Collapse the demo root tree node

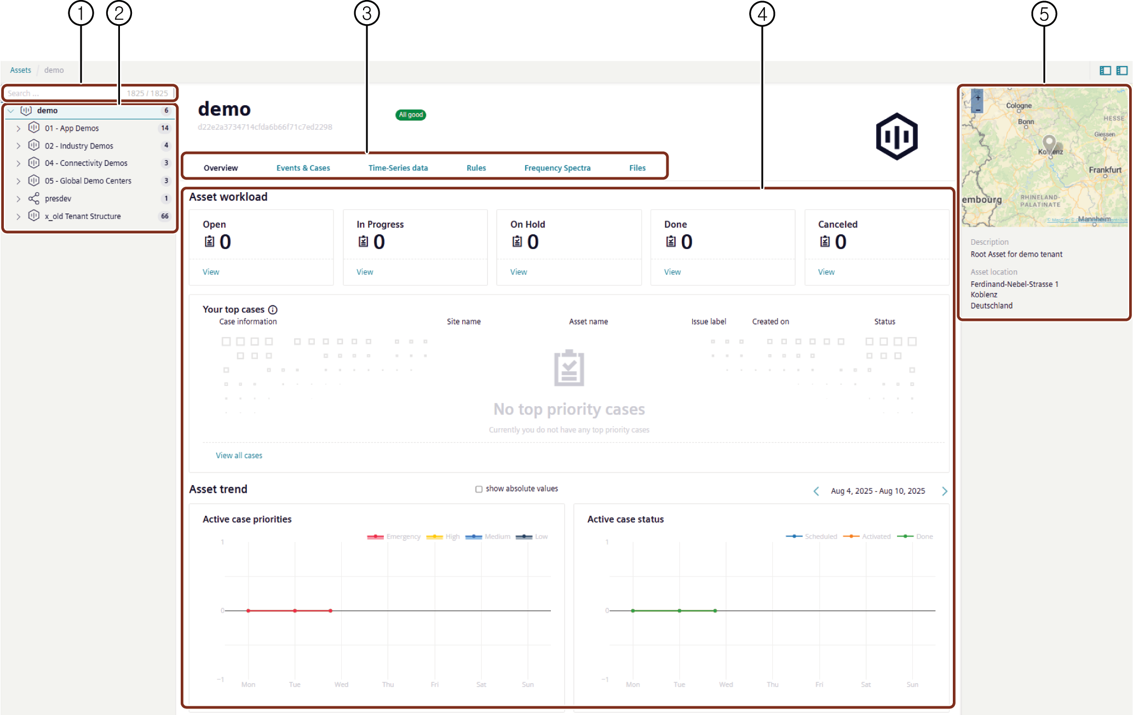tap(10, 111)
